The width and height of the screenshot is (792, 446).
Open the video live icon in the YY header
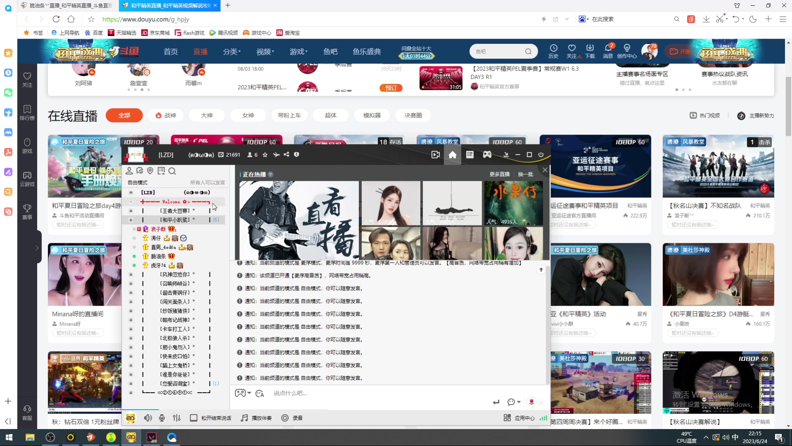[x=435, y=154]
